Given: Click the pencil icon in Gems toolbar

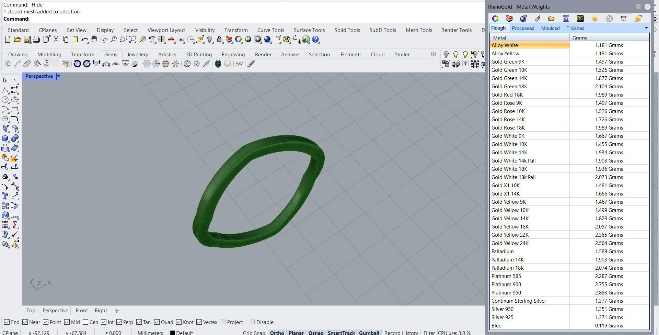Looking at the screenshot, I should (x=251, y=64).
